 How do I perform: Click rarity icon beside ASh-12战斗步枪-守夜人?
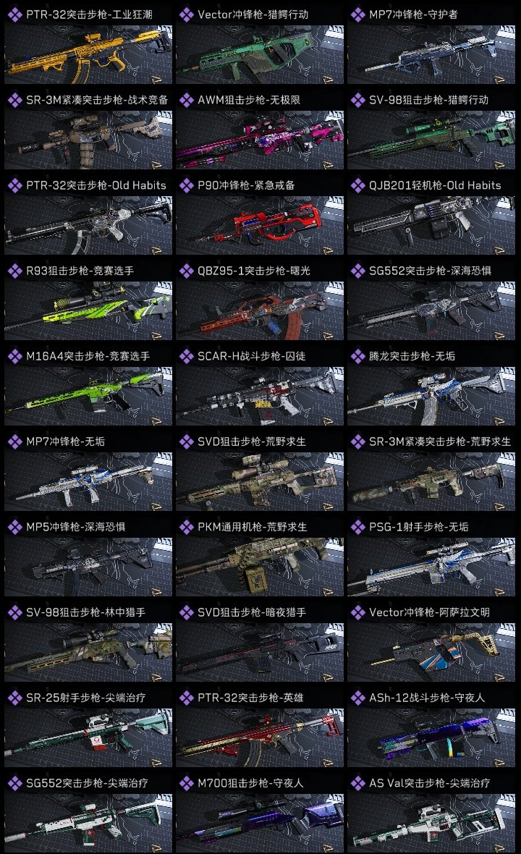pos(357,698)
